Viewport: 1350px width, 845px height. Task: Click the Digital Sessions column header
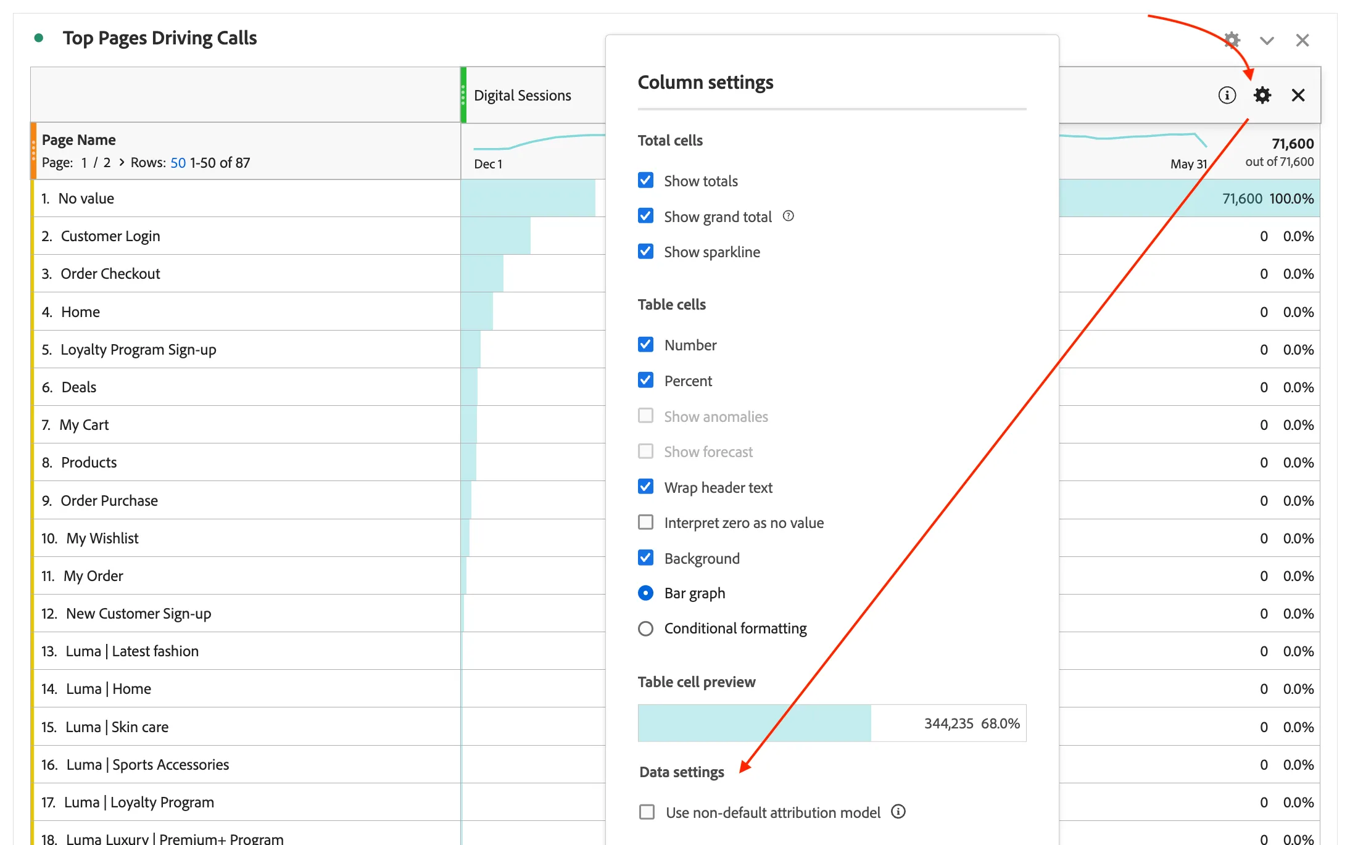pos(522,96)
